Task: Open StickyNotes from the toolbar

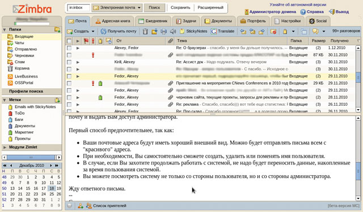Action: [x=194, y=31]
